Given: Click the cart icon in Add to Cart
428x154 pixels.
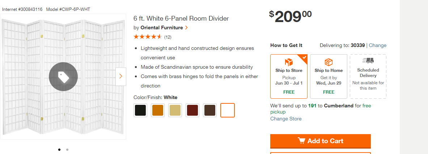Looking at the screenshot, I should tap(301, 141).
